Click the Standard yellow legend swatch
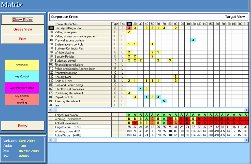 click(22, 65)
